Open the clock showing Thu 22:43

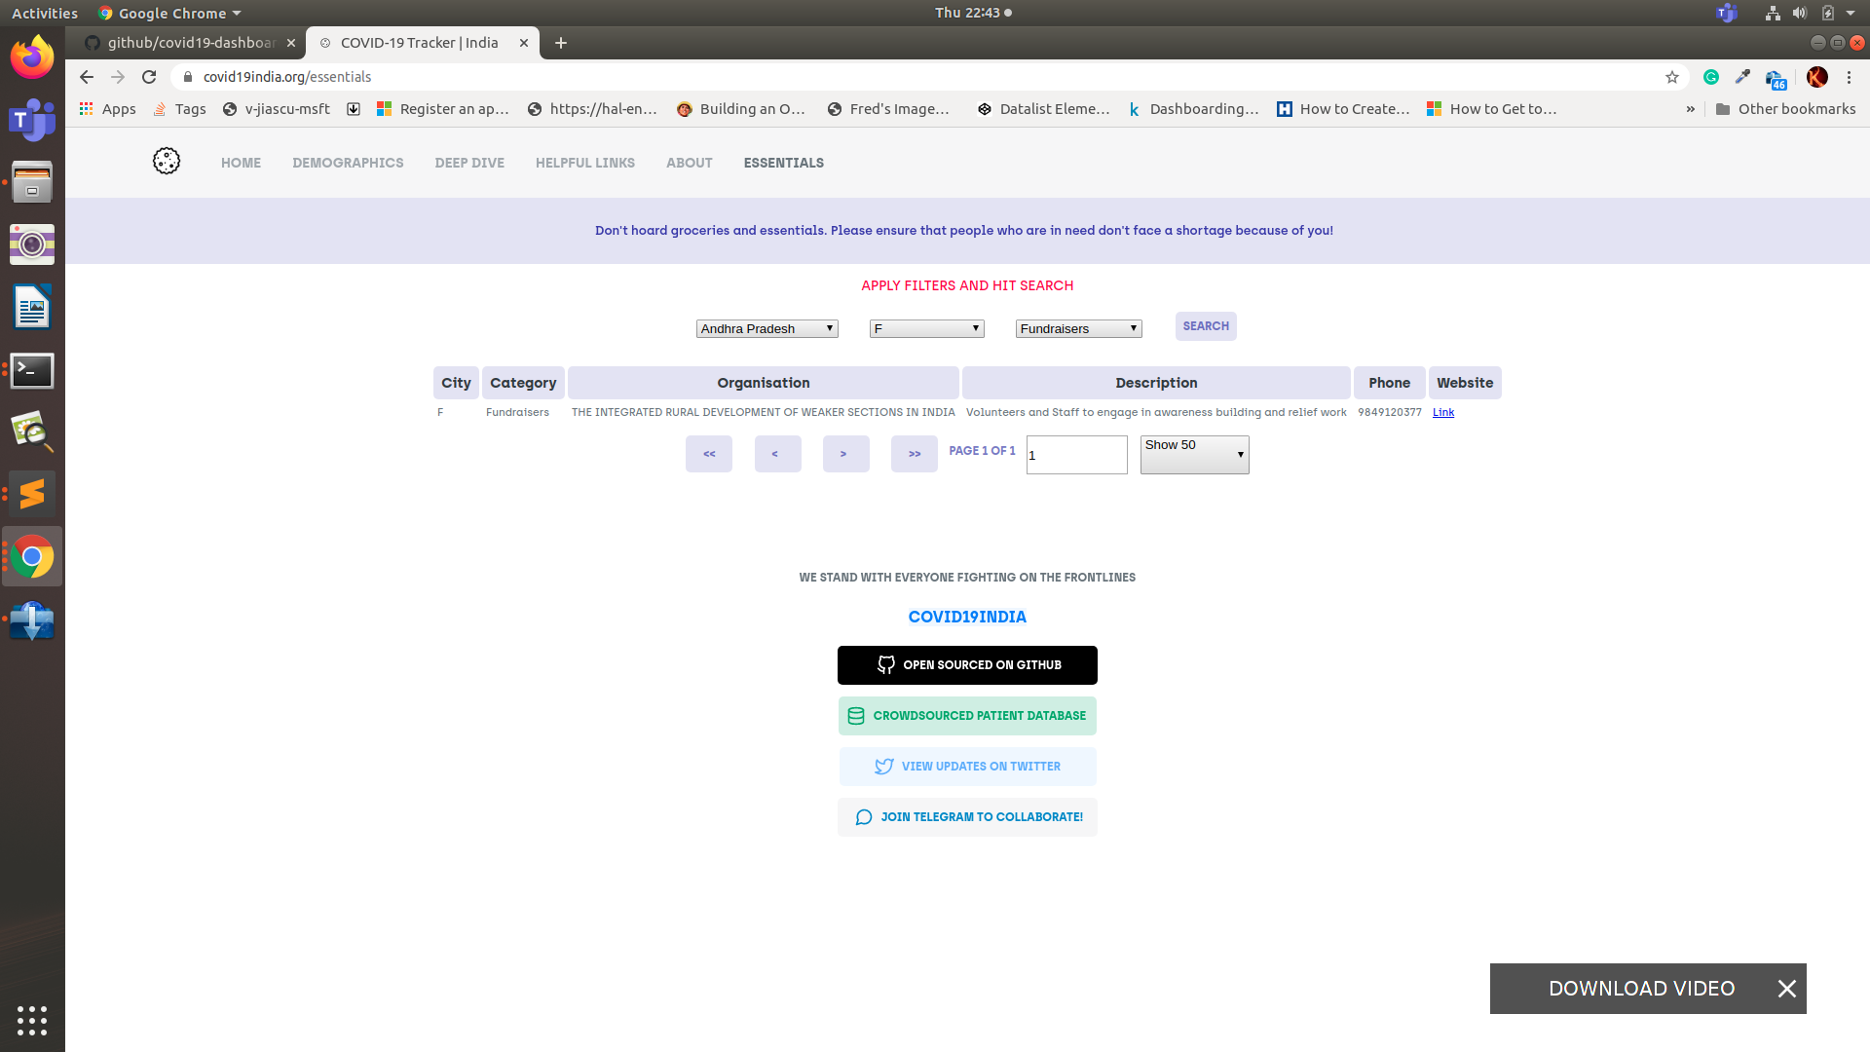[973, 13]
